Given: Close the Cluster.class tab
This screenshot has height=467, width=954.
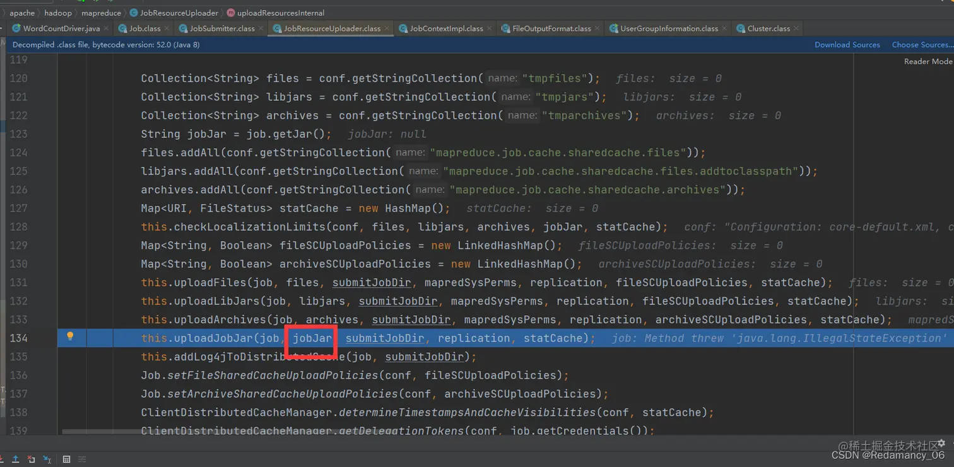Looking at the screenshot, I should (x=796, y=28).
